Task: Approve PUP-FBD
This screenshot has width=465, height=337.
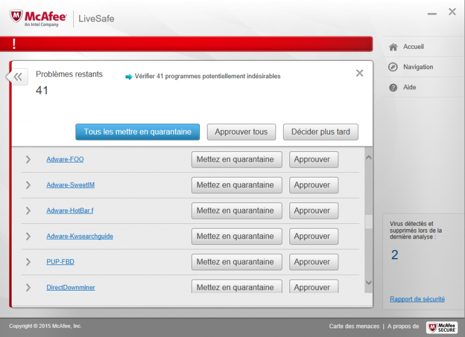Action: pyautogui.click(x=314, y=262)
